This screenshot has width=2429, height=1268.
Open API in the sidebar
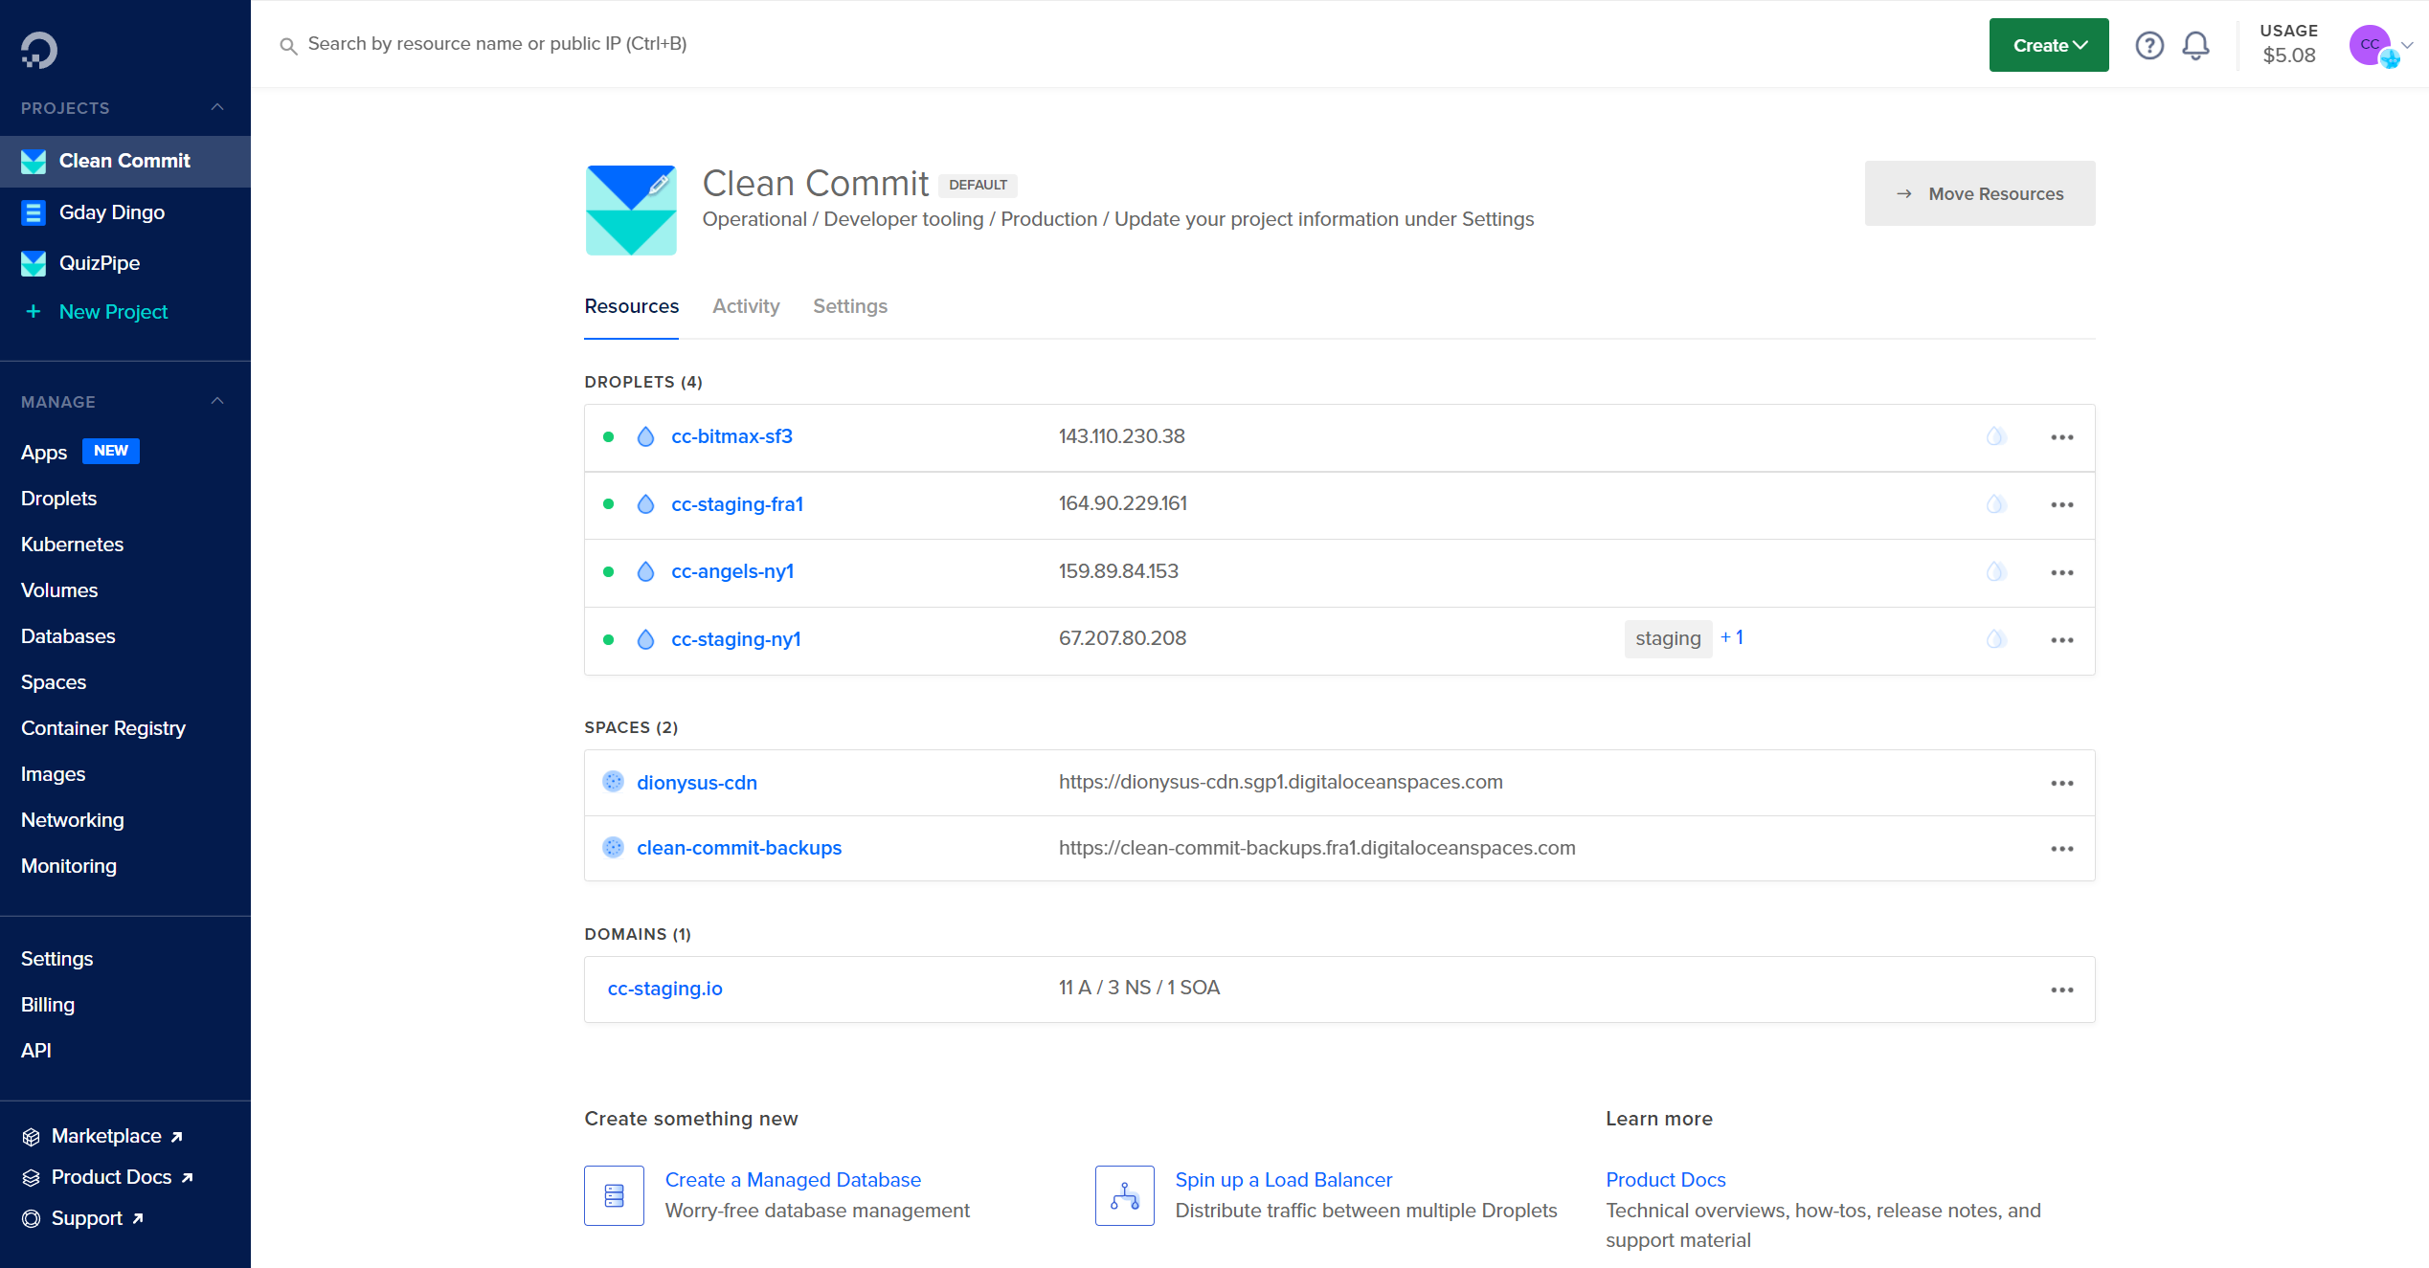pyautogui.click(x=36, y=1051)
